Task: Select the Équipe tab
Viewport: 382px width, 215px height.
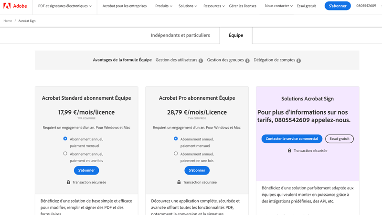Action: (x=236, y=35)
